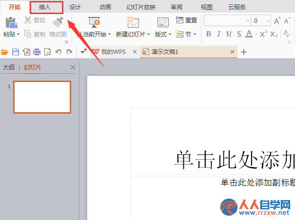
Task: Expand the font color dropdown arrow
Action: pyautogui.click(x=256, y=34)
